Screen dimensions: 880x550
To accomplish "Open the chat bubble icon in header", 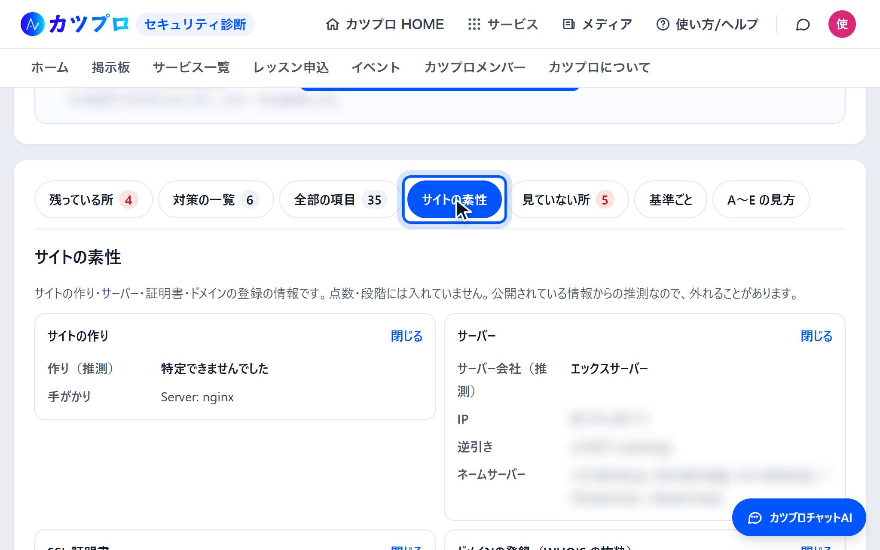I will (803, 24).
